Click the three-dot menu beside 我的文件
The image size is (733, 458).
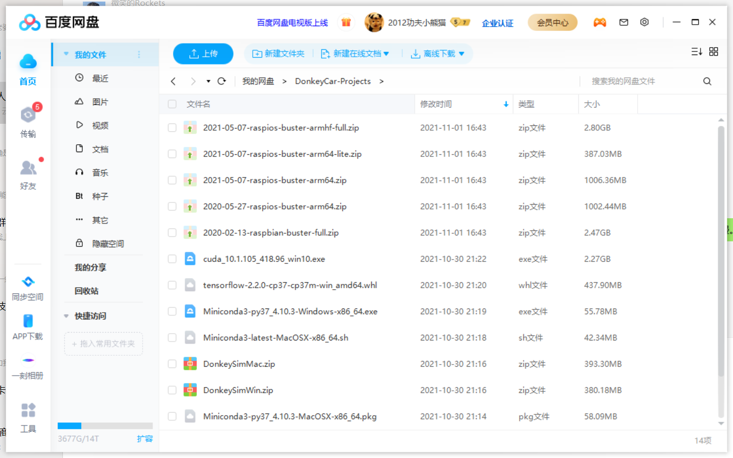pos(139,55)
